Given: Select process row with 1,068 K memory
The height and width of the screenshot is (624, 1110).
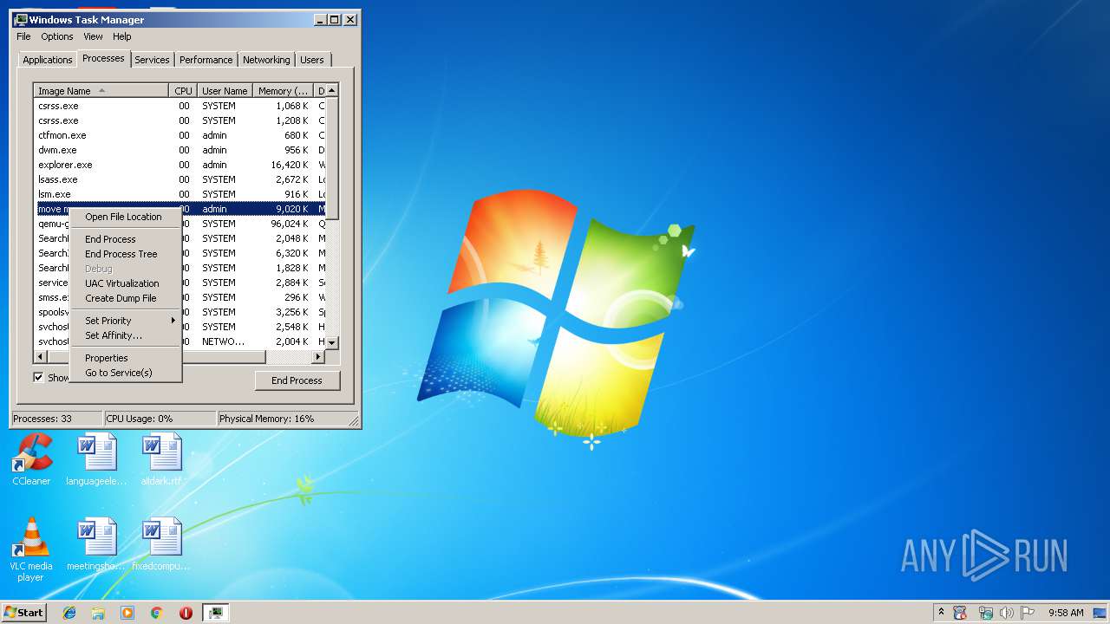Looking at the screenshot, I should (x=180, y=106).
